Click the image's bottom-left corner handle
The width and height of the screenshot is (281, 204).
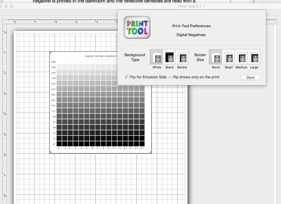coord(50,153)
